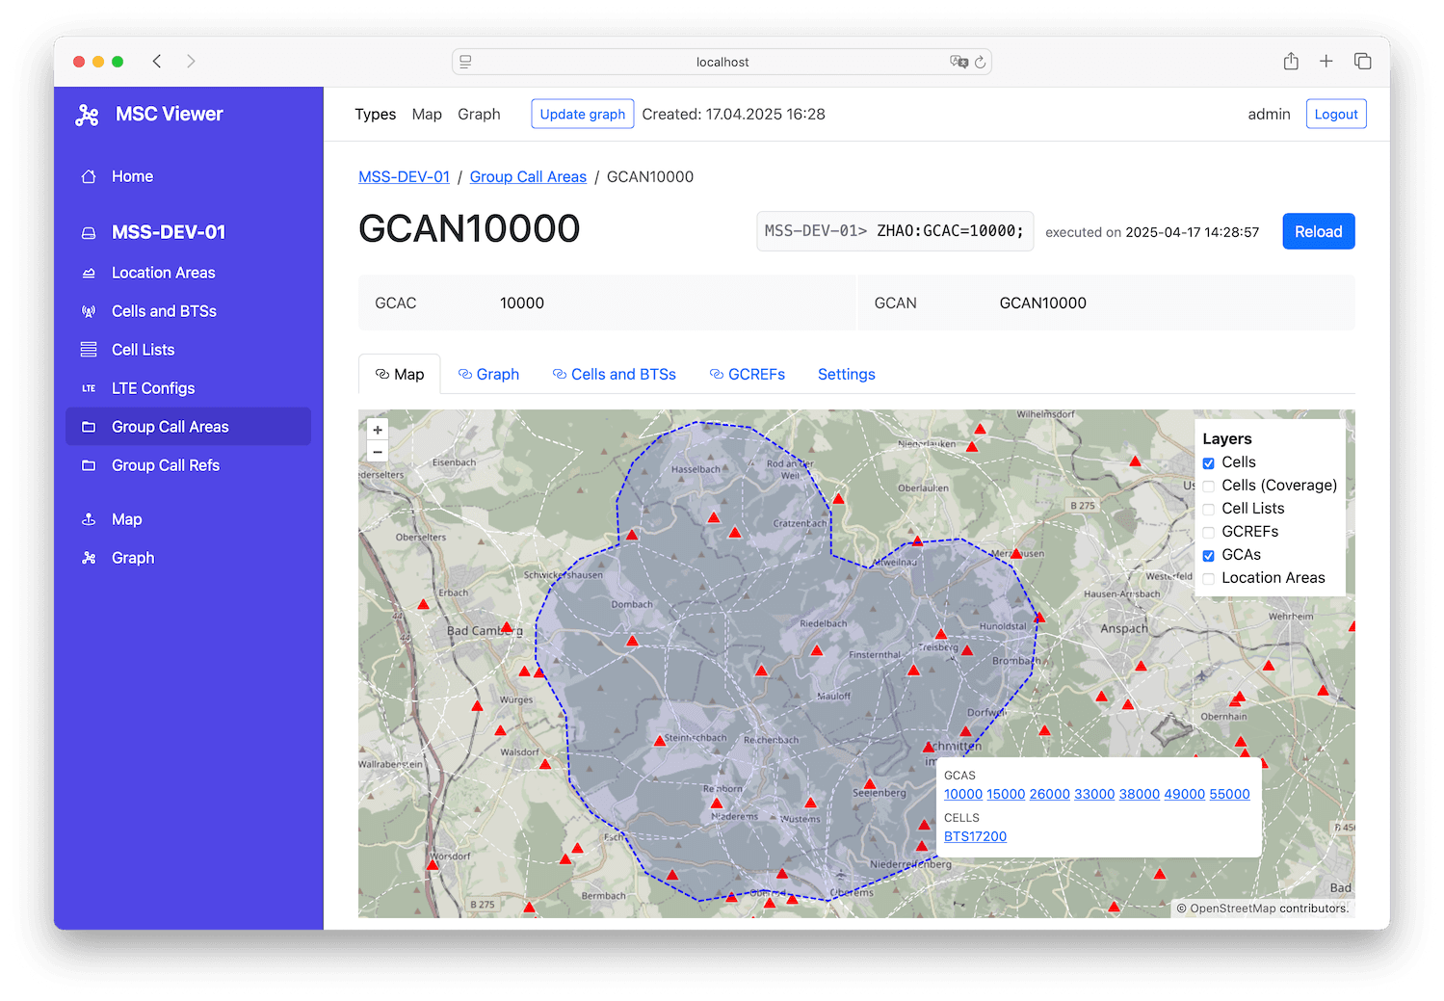1444x1001 pixels.
Task: Click the localhost address bar field
Action: [722, 62]
